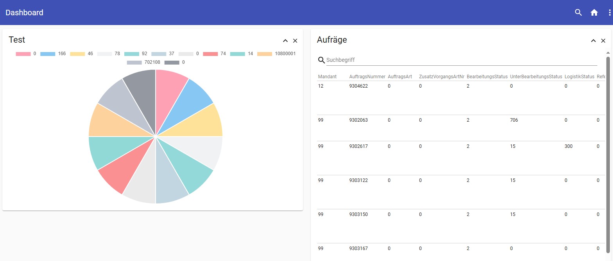Focus the Suchbegriff search field
This screenshot has height=261, width=613.
462,60
